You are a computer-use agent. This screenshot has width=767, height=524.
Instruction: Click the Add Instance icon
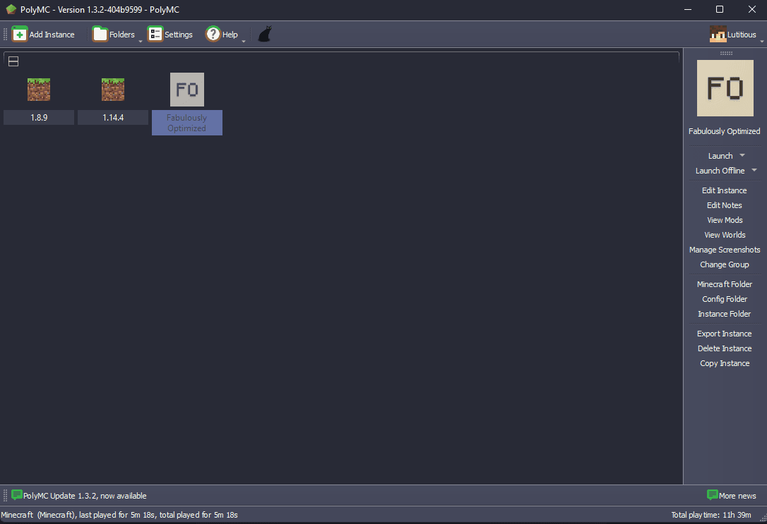tap(21, 33)
